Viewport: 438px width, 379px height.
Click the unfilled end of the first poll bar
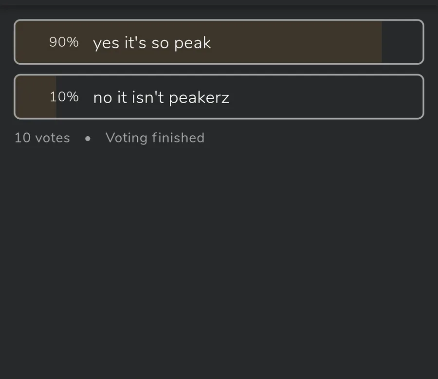[x=402, y=42]
